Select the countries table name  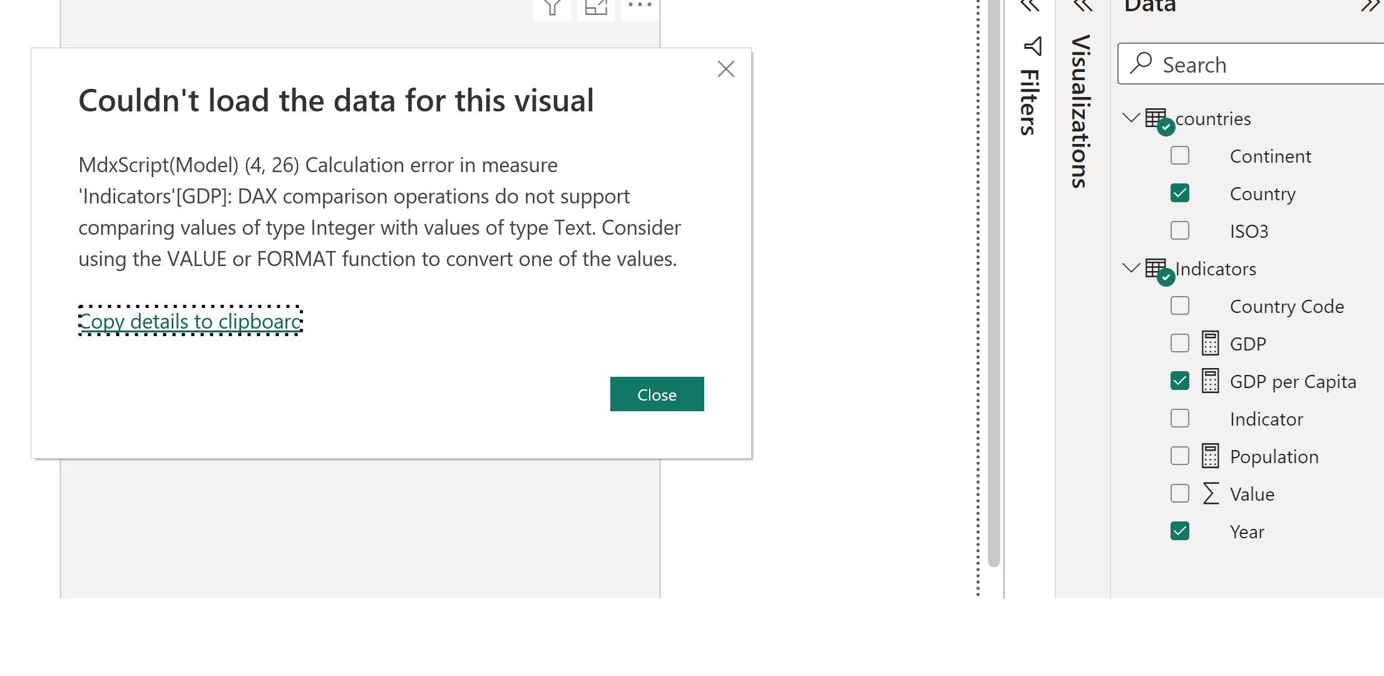pyautogui.click(x=1213, y=119)
